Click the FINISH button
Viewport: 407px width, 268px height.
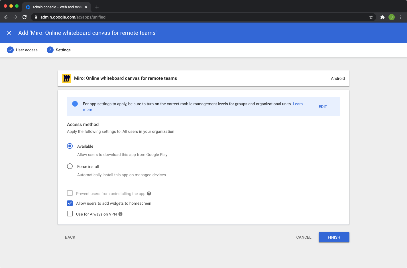coord(334,237)
